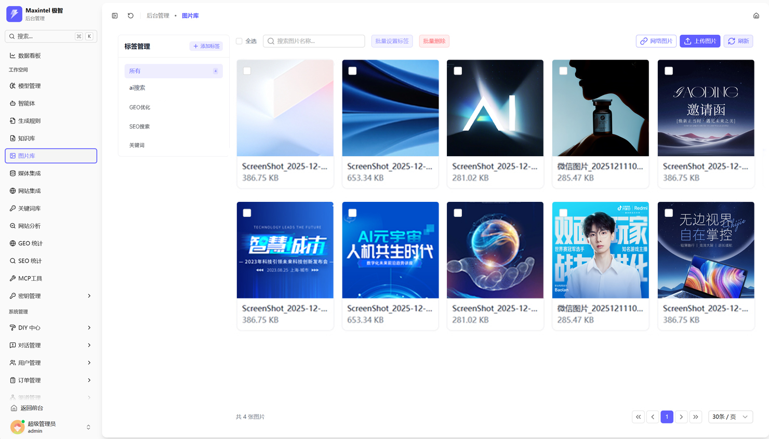This screenshot has width=769, height=439.
Task: Expand the 密钥管理 sidebar submenu
Action: [x=89, y=296]
